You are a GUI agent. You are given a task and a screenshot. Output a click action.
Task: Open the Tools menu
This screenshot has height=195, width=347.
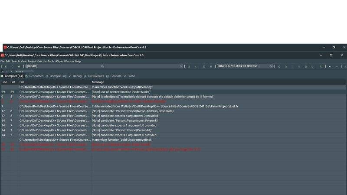51,62
